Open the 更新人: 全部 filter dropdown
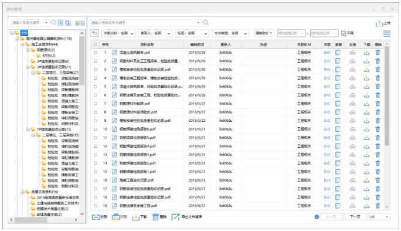The width and height of the screenshot is (401, 231). point(155,33)
